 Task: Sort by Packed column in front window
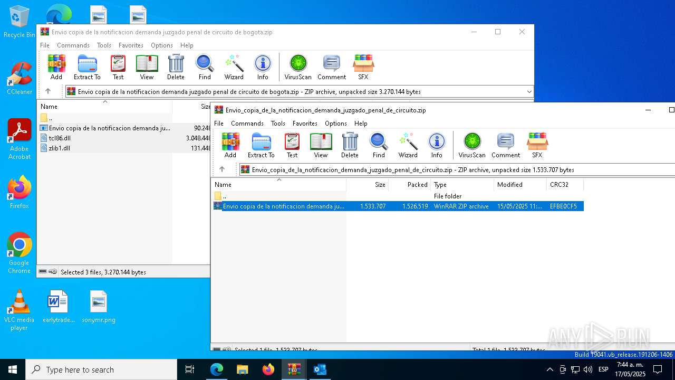point(410,185)
